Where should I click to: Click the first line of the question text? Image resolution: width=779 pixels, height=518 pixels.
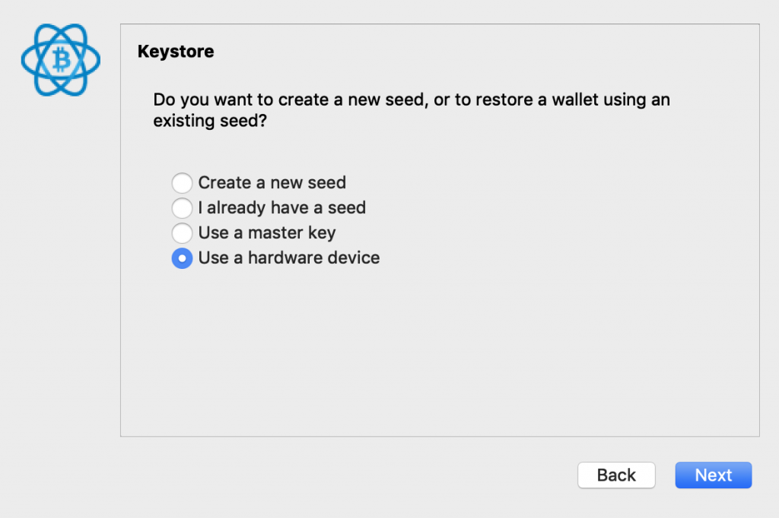click(411, 99)
